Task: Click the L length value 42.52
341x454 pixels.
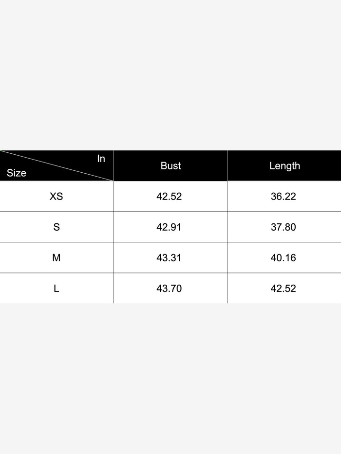Action: (x=284, y=289)
